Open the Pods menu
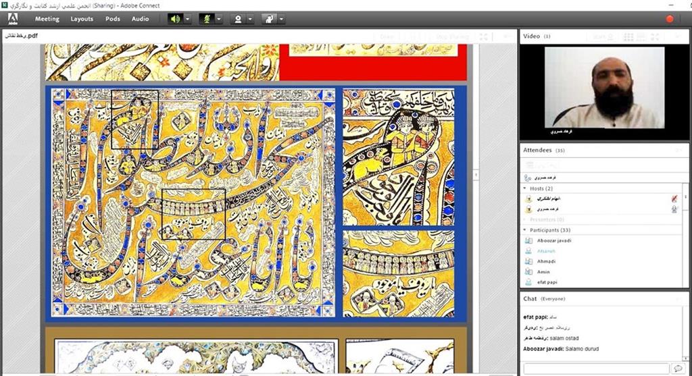This screenshot has height=376, width=692. pyautogui.click(x=113, y=19)
